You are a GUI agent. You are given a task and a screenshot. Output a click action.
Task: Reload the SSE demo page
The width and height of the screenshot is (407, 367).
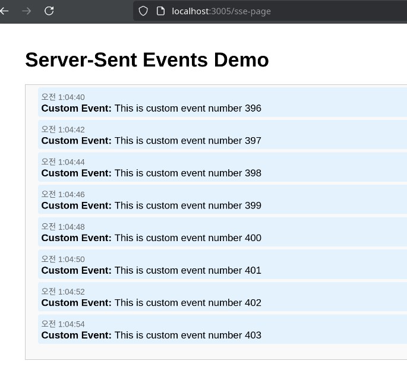[x=49, y=11]
